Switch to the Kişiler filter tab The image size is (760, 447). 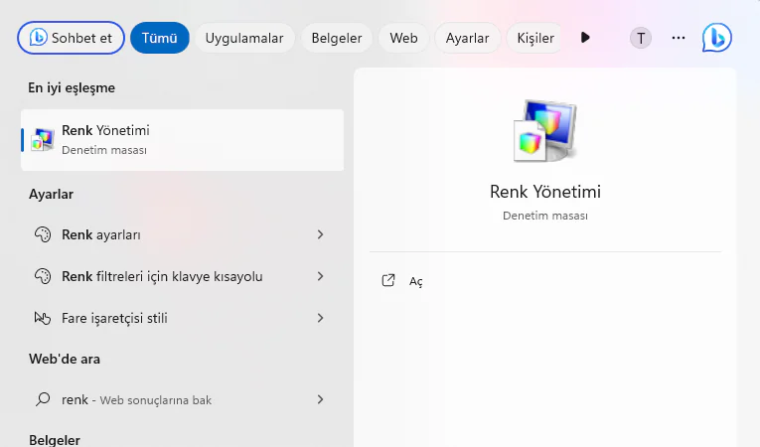[534, 38]
